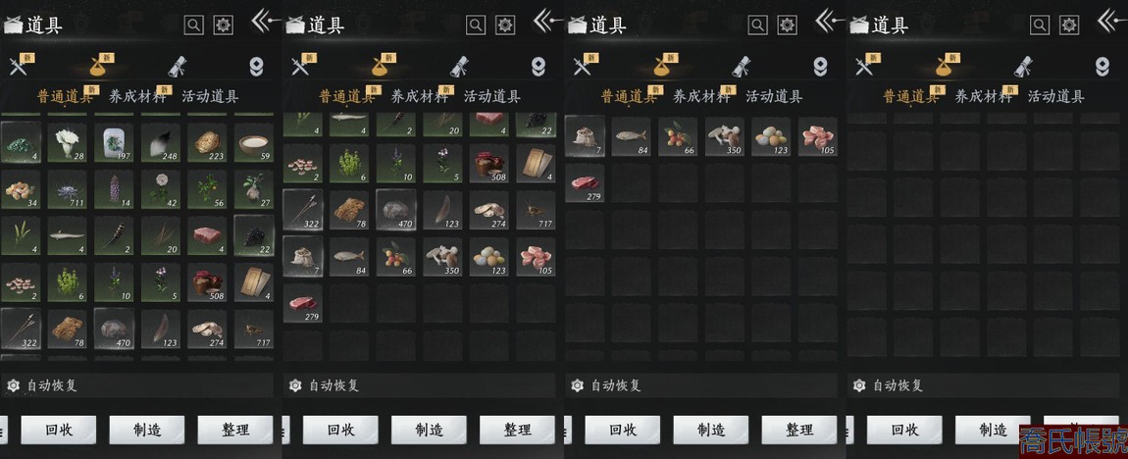
Task: Select the lavender sprig item with count 14
Action: point(114,189)
